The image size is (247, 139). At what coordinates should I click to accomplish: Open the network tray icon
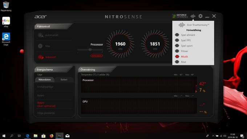coord(221,136)
